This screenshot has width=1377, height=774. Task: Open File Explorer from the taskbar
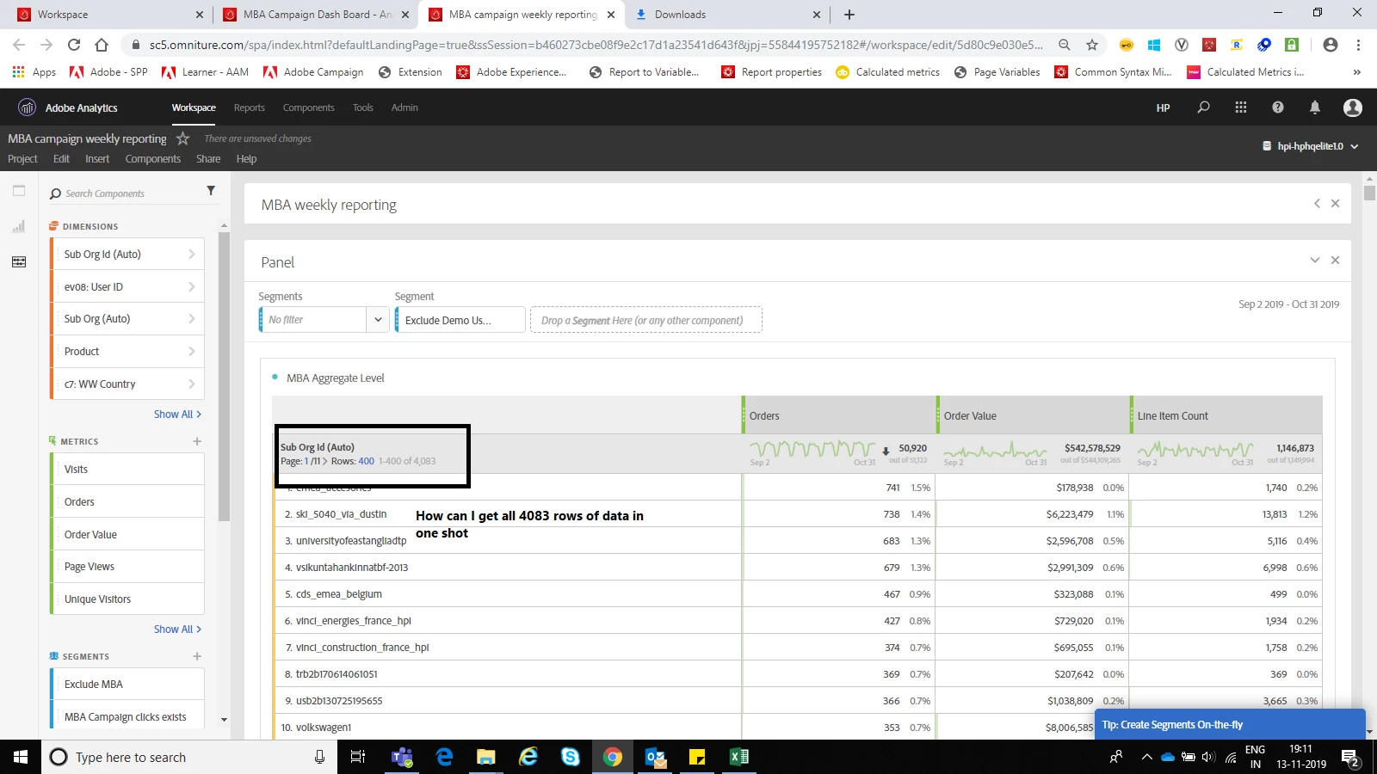pos(485,757)
